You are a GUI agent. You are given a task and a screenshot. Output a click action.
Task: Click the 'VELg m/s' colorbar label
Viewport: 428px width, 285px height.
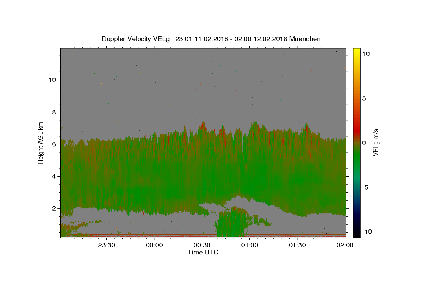(x=376, y=142)
